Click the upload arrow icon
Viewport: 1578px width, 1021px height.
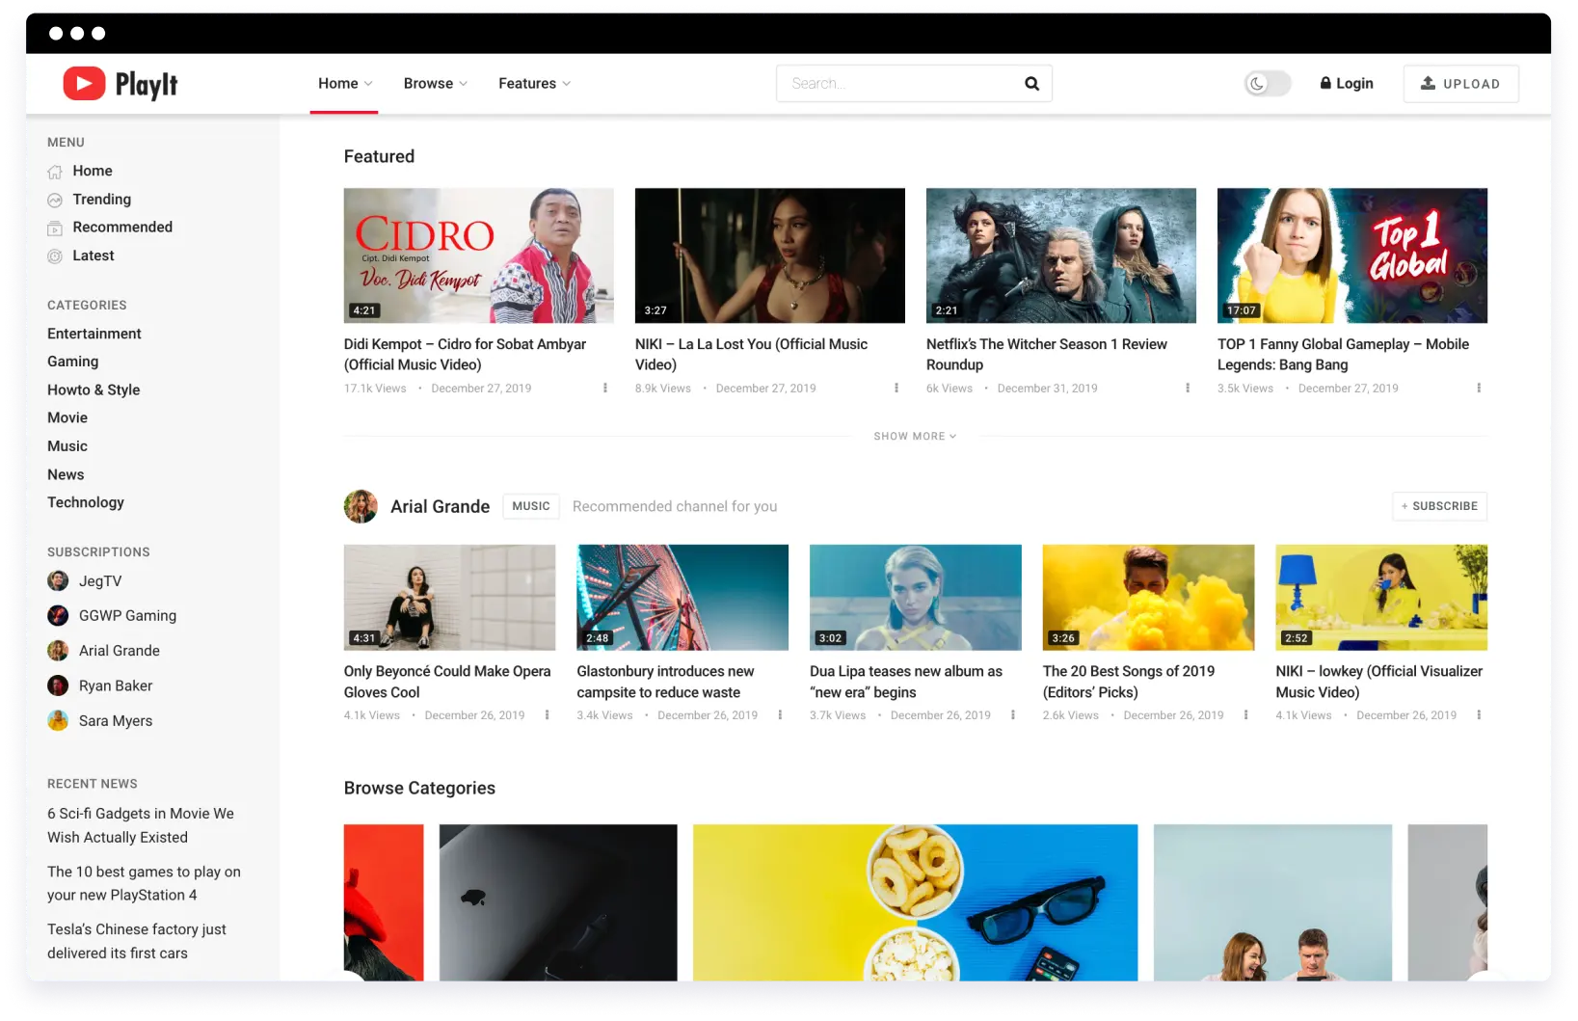coord(1428,83)
